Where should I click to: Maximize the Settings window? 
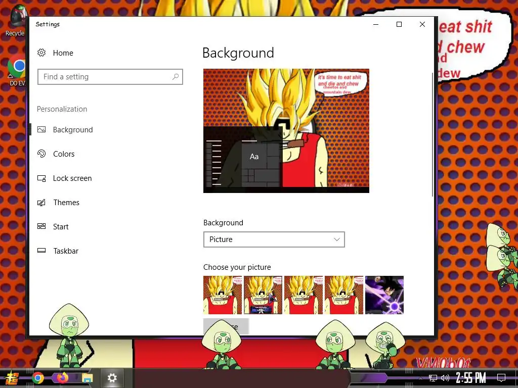click(x=399, y=24)
